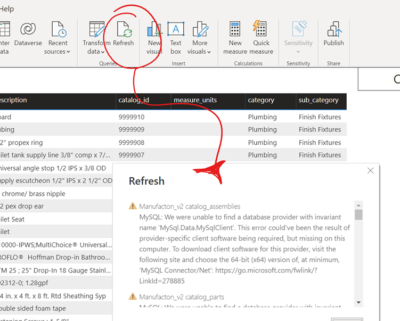Open the Sensitivity dropdown
The image size is (400, 321).
pos(298,37)
